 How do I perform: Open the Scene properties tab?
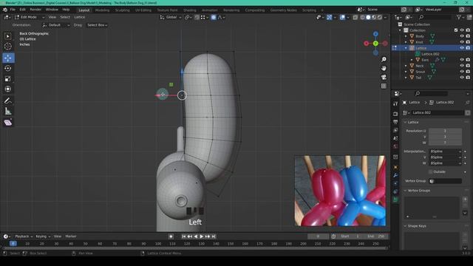pyautogui.click(x=395, y=138)
